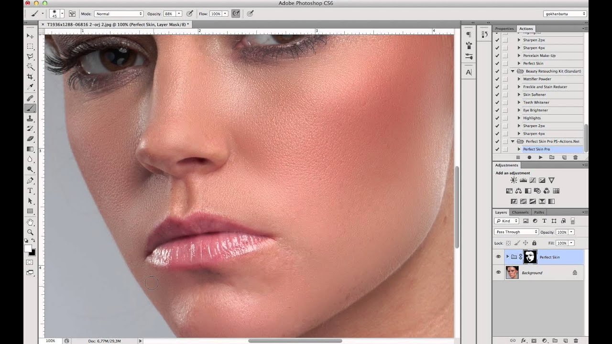Select the Blur tool
Image resolution: width=612 pixels, height=344 pixels.
pyautogui.click(x=30, y=159)
